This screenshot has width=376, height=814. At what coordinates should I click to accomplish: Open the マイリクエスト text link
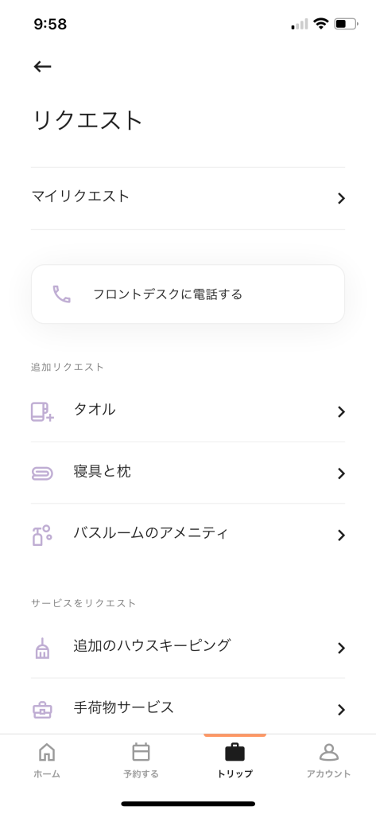tap(80, 197)
